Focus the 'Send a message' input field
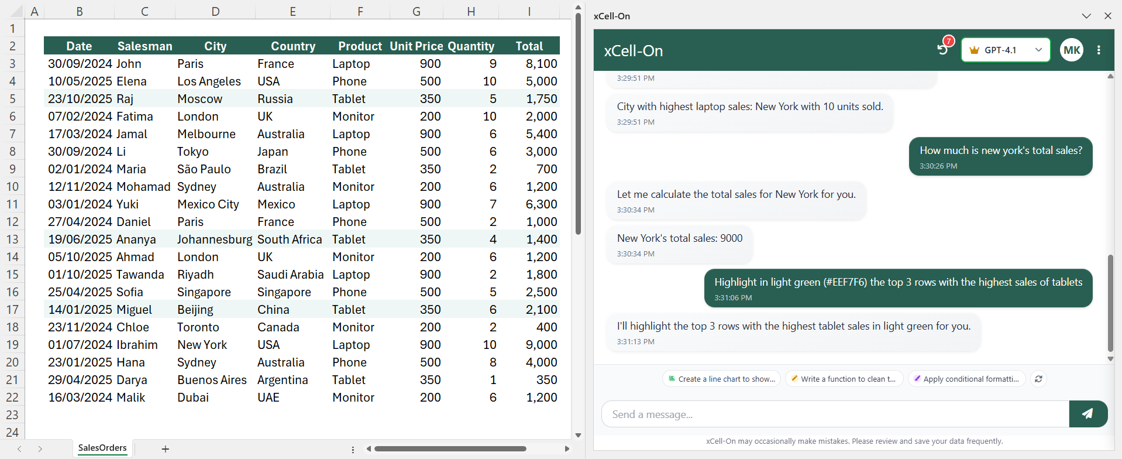This screenshot has height=459, width=1122. pyautogui.click(x=835, y=415)
